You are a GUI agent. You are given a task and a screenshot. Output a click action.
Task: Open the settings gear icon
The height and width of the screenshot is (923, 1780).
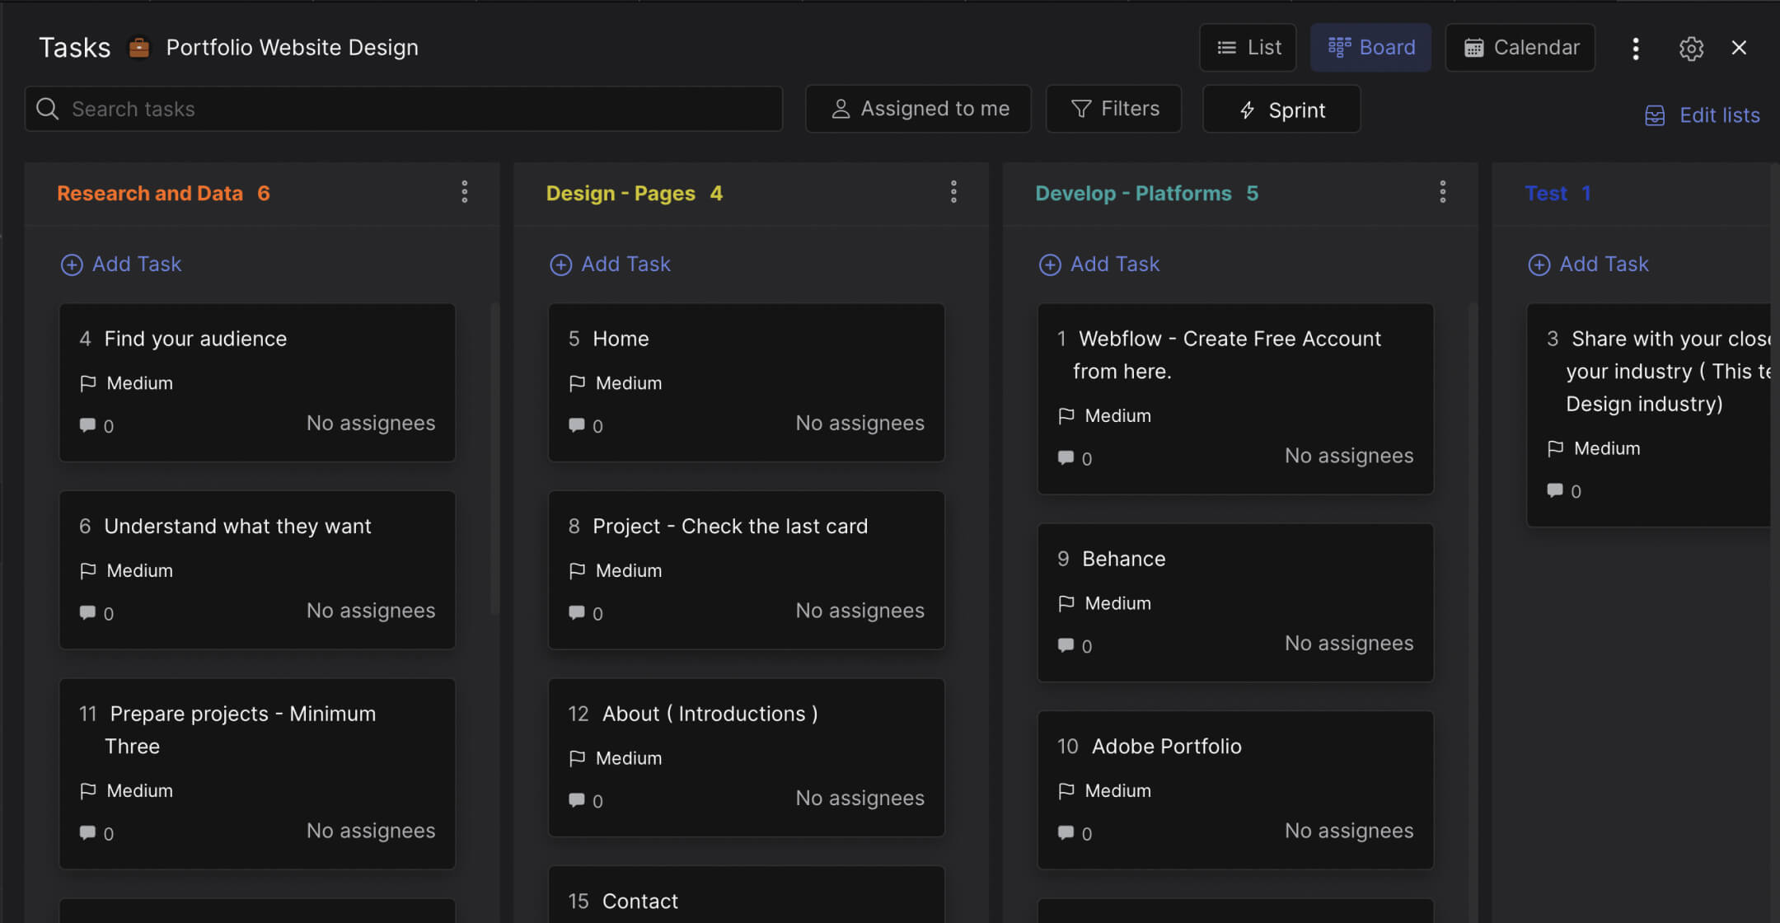[1691, 48]
